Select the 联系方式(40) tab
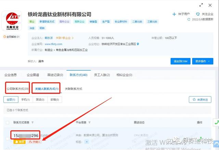The height and width of the screenshot is (150, 219). (79, 75)
